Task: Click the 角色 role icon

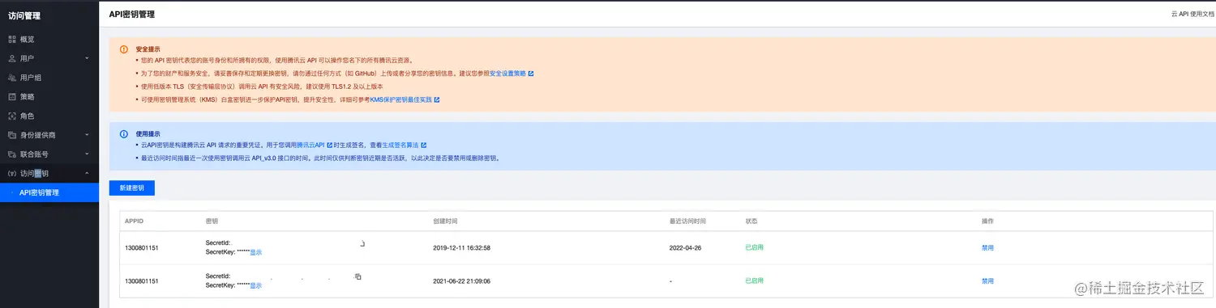Action: pyautogui.click(x=11, y=116)
